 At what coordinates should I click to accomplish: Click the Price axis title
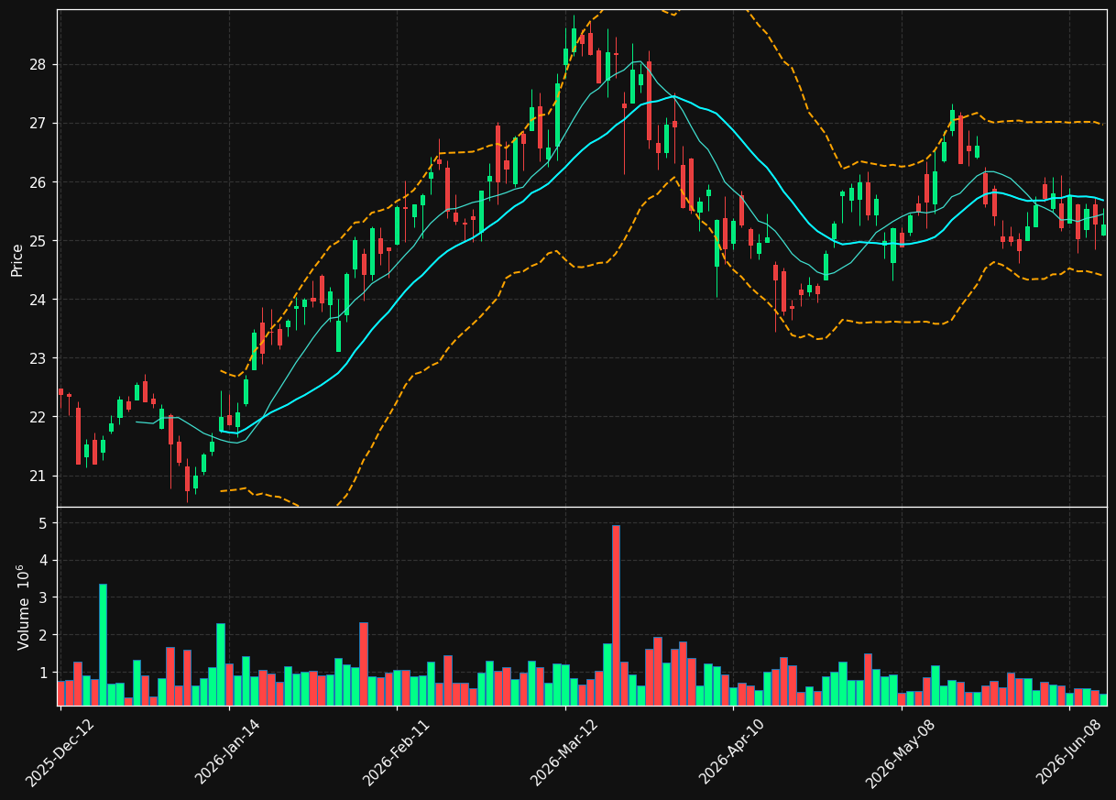pos(17,259)
